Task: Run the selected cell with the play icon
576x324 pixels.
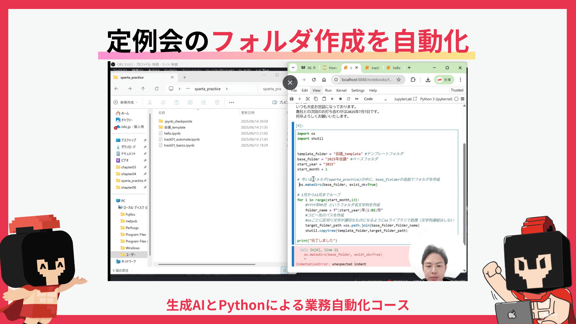Action: tap(332, 99)
